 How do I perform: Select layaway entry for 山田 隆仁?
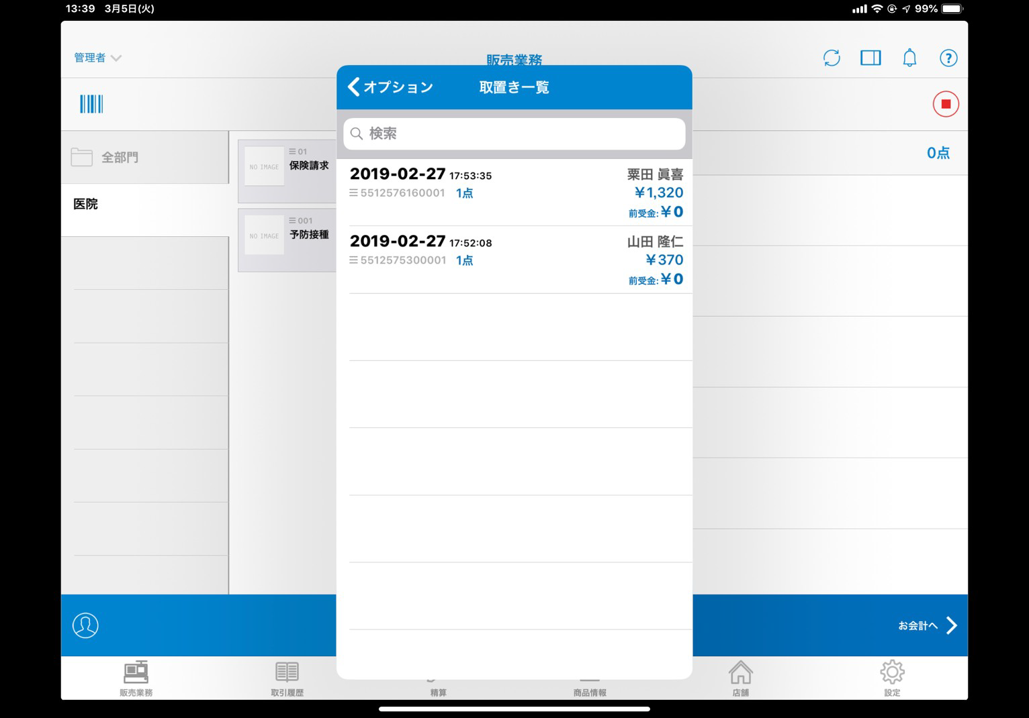(516, 260)
